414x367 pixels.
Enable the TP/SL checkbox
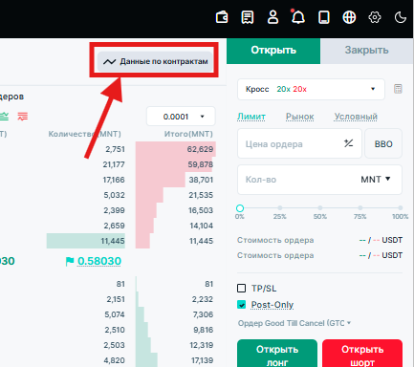(x=242, y=289)
